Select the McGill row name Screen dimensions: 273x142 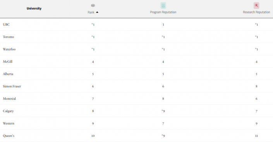point(8,62)
